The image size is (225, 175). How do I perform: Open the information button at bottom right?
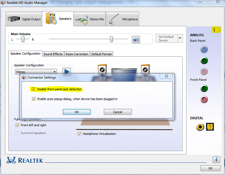(x=216, y=159)
